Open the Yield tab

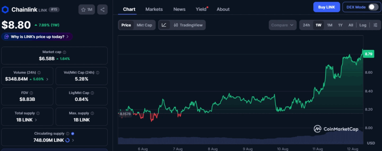[201, 9]
